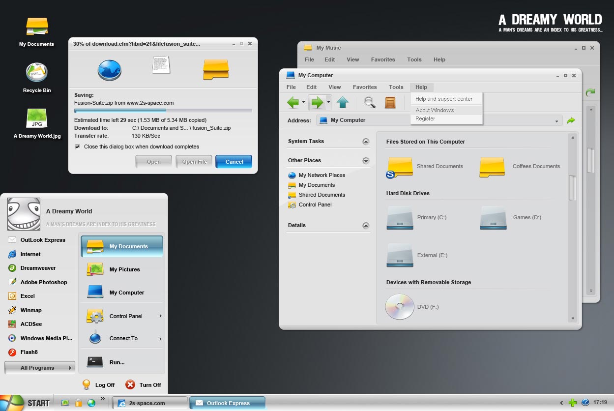Open My Computer from the Start menu
This screenshot has height=411, width=614.
(x=121, y=293)
